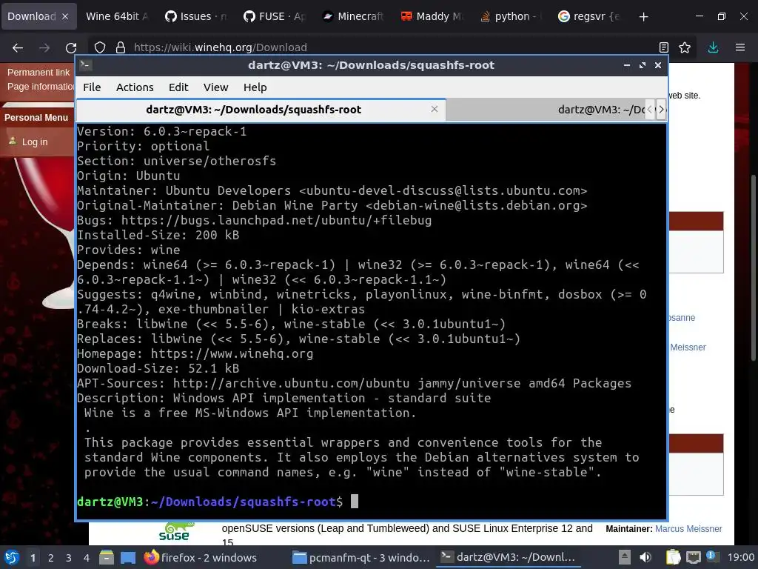Open the firefox – 2 windows taskbar group

[200, 557]
